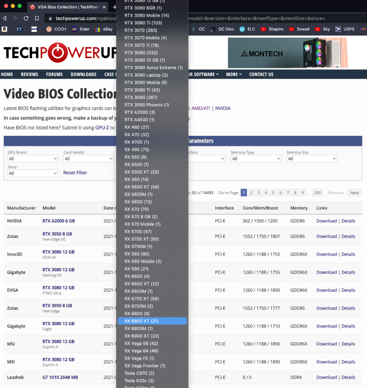Open the eBay bookmark
Image resolution: width=367 pixels, height=388 pixels.
(x=104, y=29)
